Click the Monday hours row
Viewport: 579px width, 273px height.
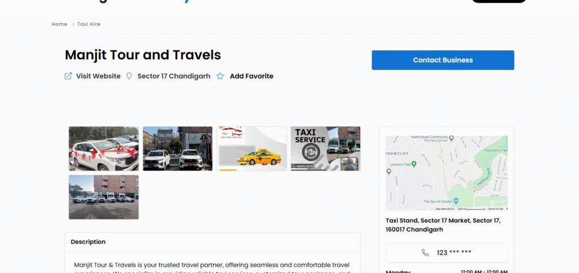coord(447,271)
